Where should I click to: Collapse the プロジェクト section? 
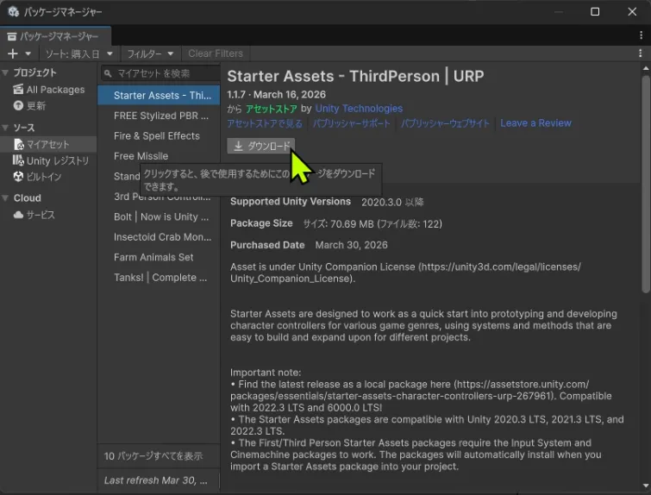pyautogui.click(x=6, y=73)
